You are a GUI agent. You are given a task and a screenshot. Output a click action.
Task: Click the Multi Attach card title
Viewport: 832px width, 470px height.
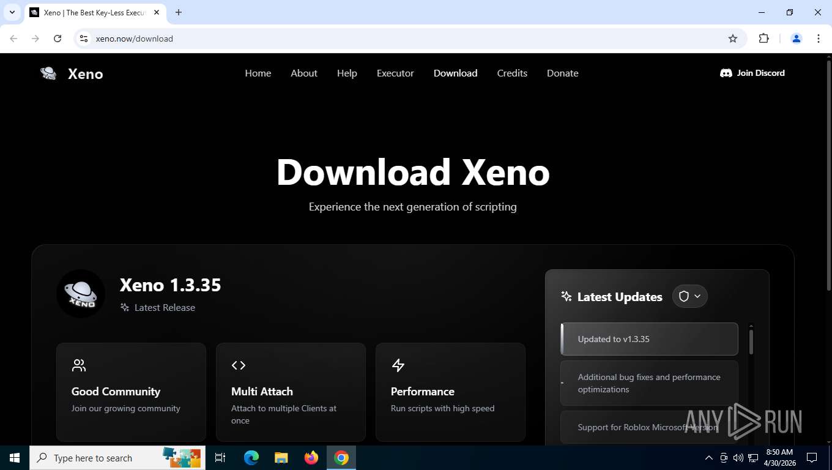[x=262, y=392]
